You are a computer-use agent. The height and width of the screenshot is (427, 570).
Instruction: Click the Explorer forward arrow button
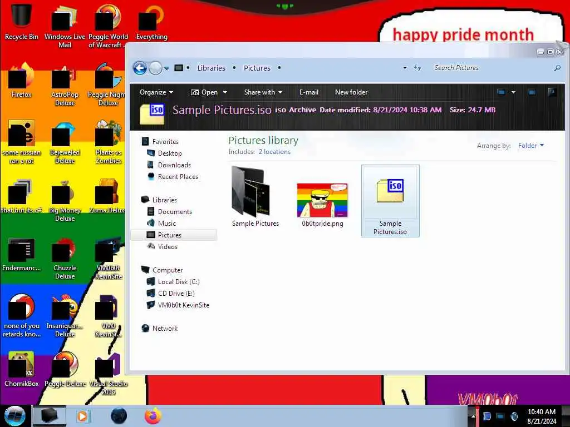156,68
